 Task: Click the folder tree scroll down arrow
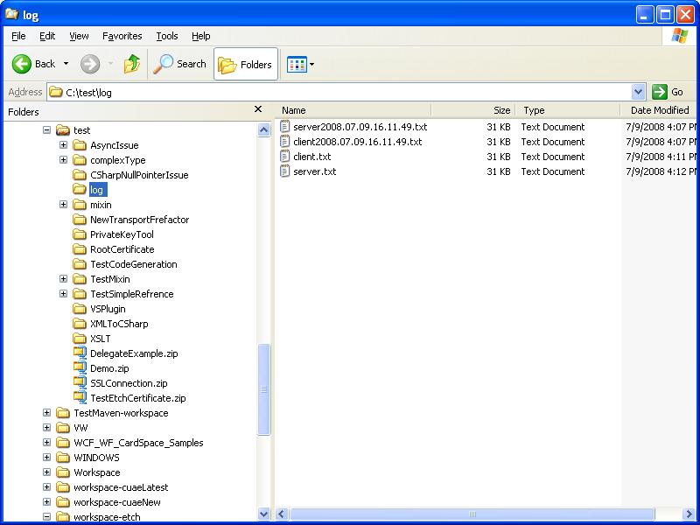coord(264,514)
